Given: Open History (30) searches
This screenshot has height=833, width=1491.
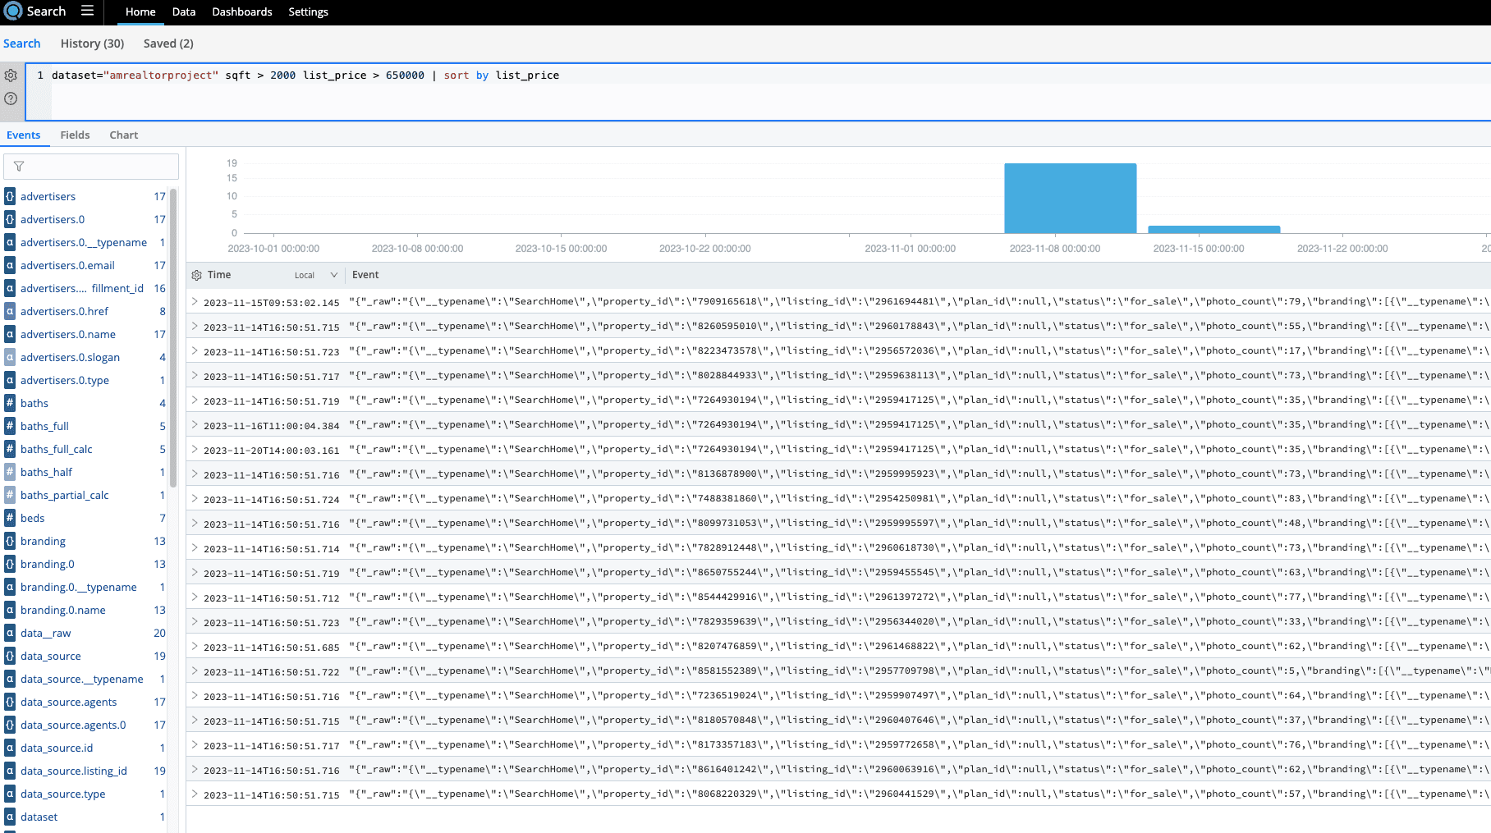Looking at the screenshot, I should pyautogui.click(x=92, y=43).
